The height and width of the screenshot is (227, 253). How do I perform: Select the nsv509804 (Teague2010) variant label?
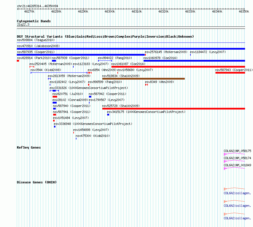tap(36, 40)
